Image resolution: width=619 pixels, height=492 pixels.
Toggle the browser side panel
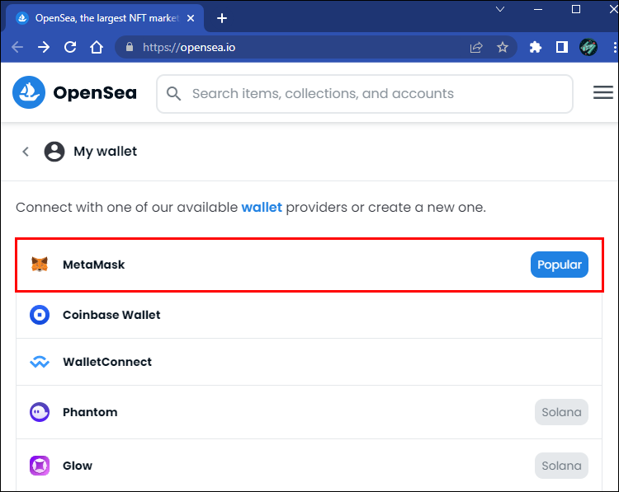pos(562,48)
